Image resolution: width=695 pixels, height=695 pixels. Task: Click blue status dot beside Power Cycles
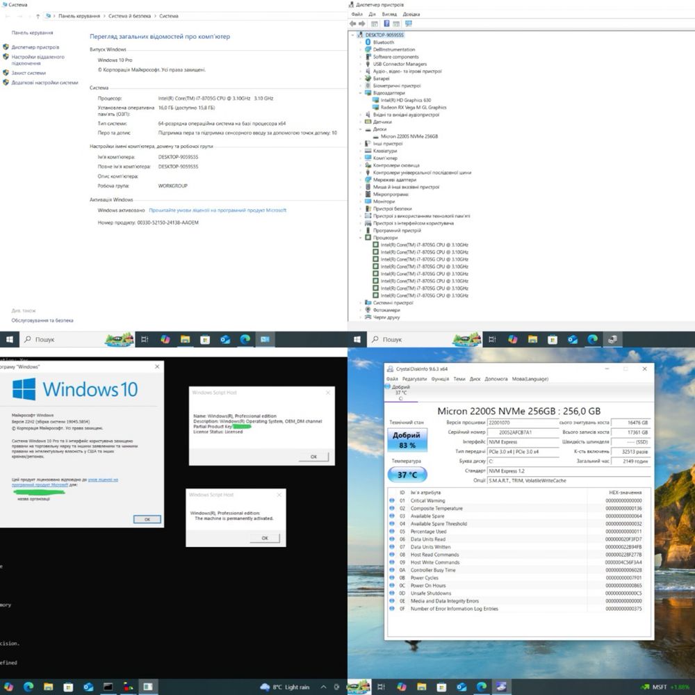point(392,578)
